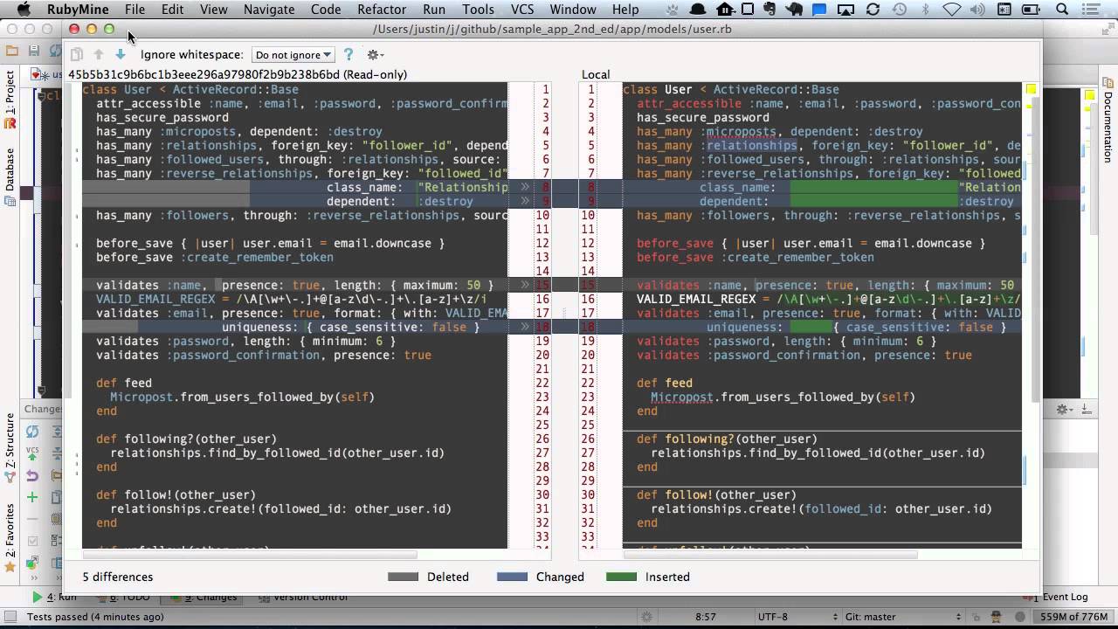
Task: Go to the next difference arrow
Action: coord(121,54)
